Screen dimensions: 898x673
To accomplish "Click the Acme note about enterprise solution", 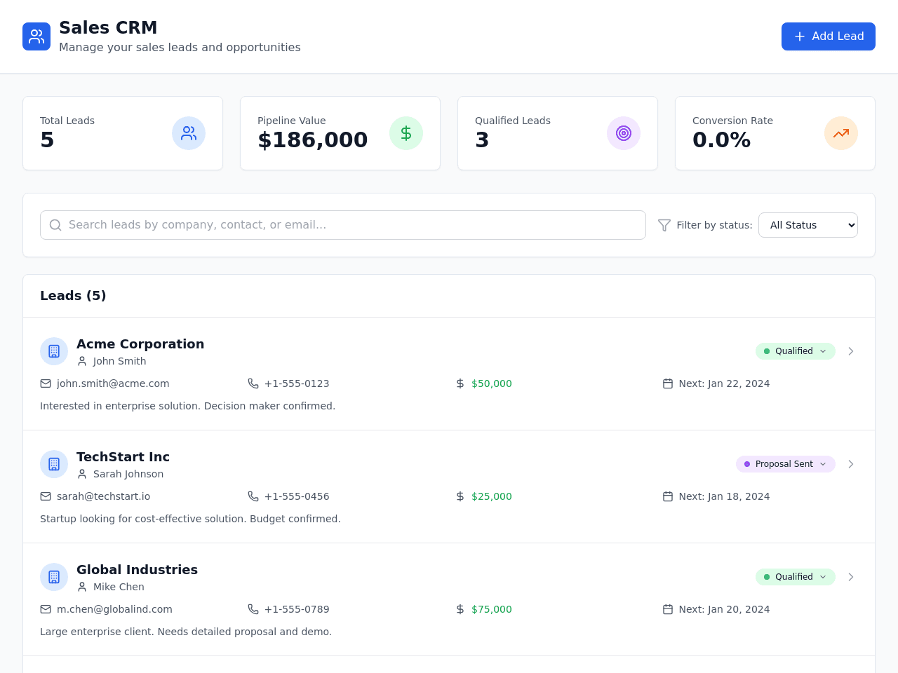I will coord(187,406).
